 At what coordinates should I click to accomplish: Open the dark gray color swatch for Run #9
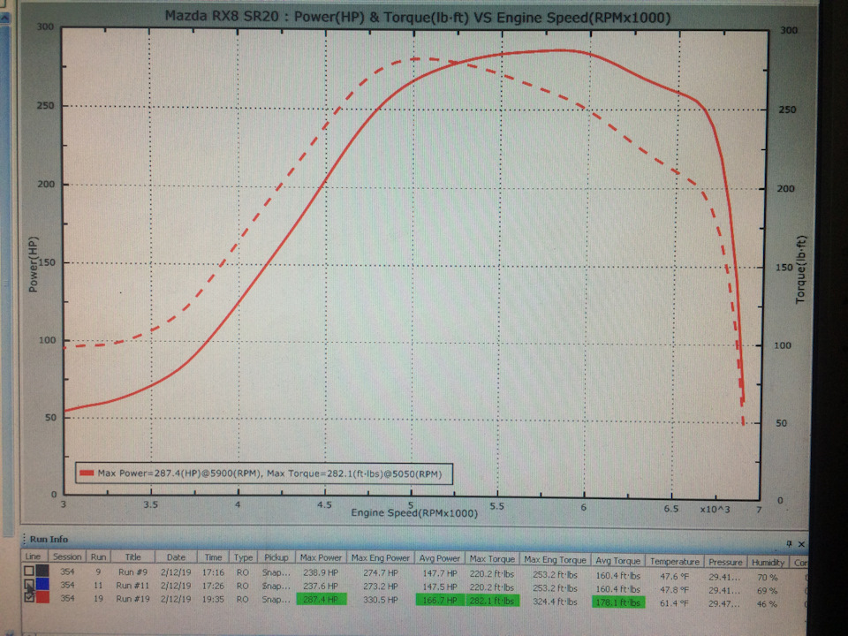tap(42, 571)
